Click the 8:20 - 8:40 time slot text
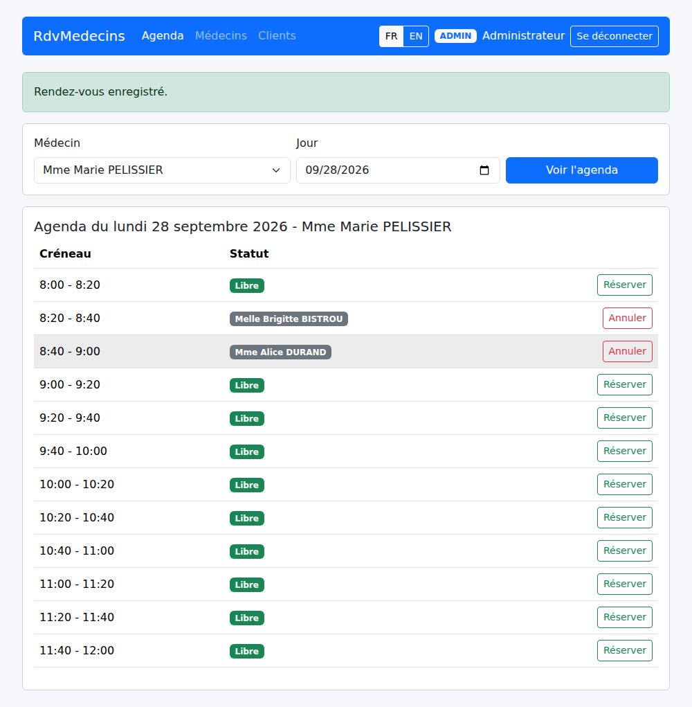The width and height of the screenshot is (692, 707). click(70, 319)
